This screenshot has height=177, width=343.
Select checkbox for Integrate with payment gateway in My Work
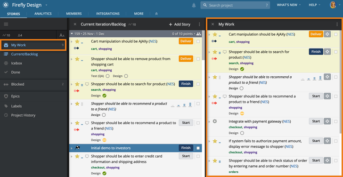coord(336,121)
